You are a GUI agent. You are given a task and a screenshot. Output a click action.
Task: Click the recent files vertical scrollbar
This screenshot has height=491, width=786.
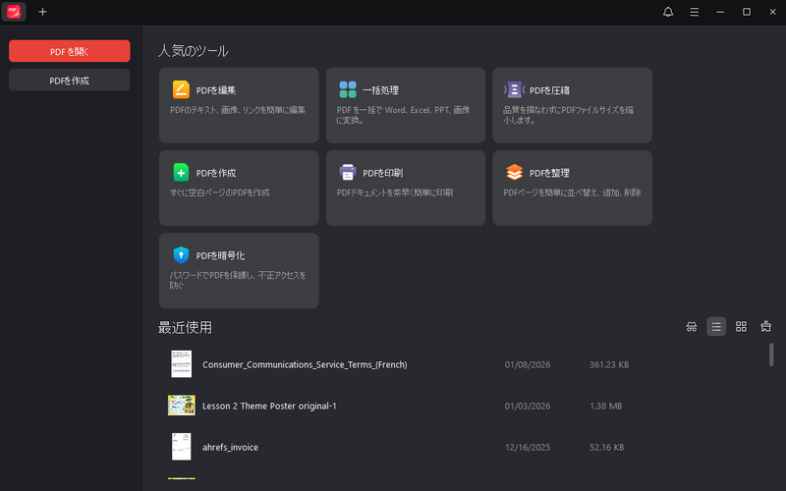[771, 355]
